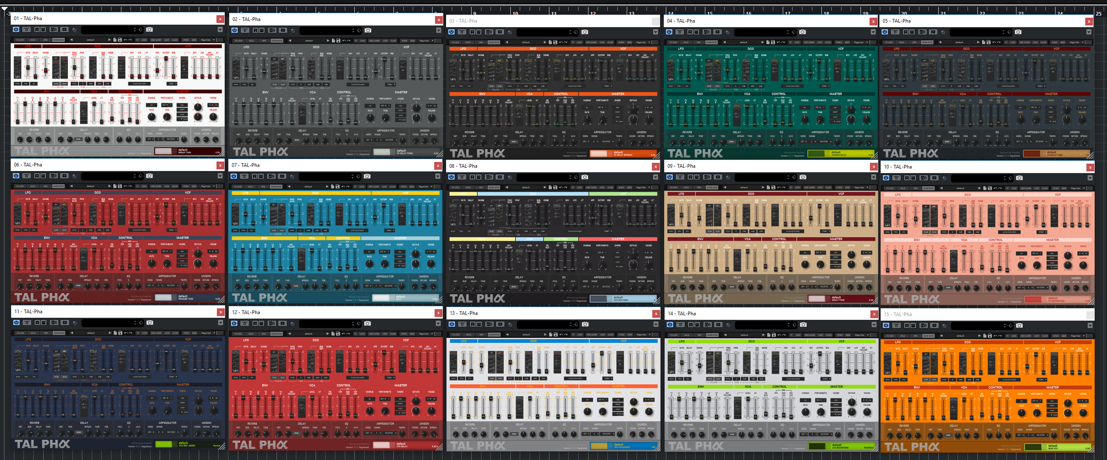The image size is (1107, 460).
Task: Open plugin menu list icon in 13 - TAL-Pha header
Action: (x=500, y=324)
